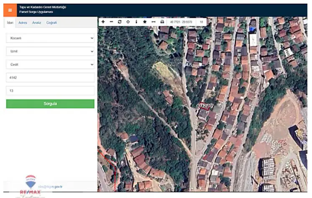Viewport: 312px width, 198px height.
Task: Refresh the map view
Action: click(x=120, y=22)
